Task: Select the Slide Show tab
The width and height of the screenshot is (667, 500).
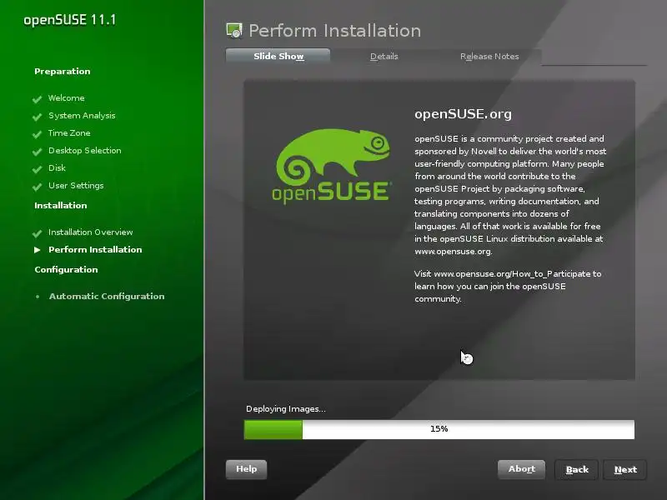Action: pos(278,56)
